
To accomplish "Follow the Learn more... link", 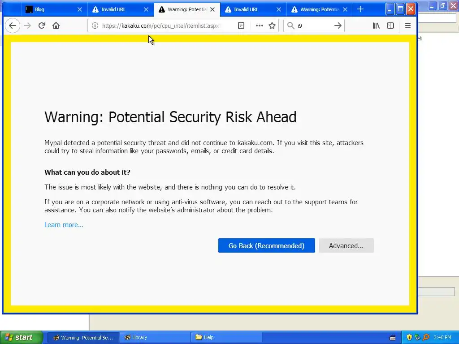I will point(64,225).
